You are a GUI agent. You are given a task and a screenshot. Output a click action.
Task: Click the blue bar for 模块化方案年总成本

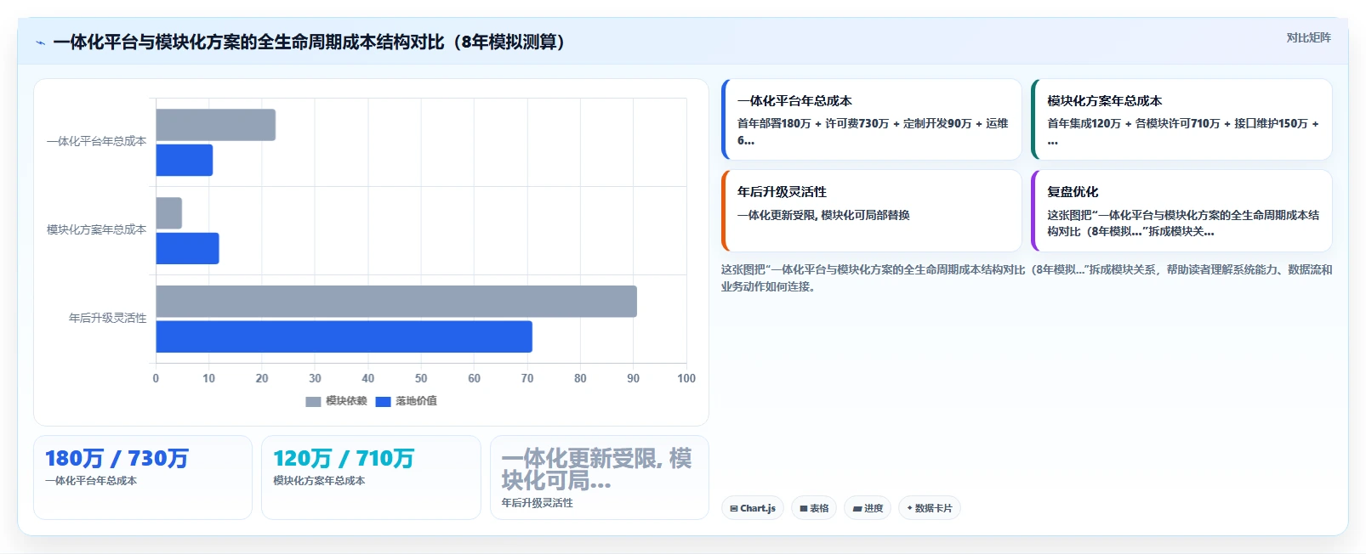pos(187,248)
